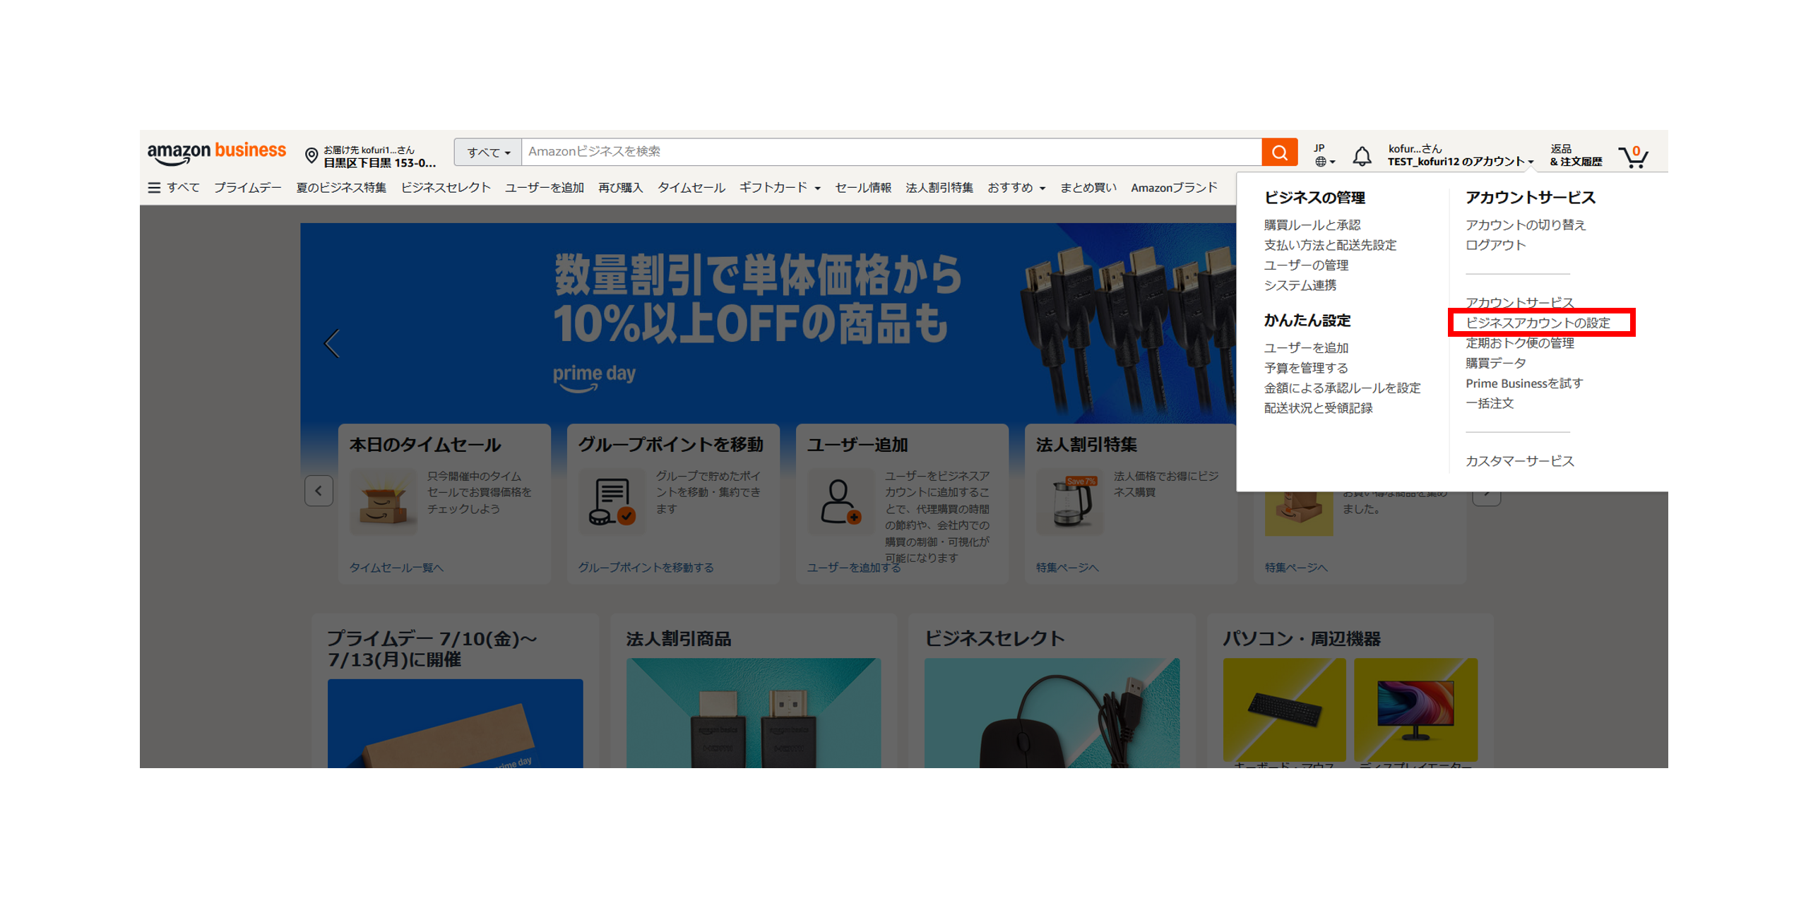
Task: Click the 法人割引商品 HDMI product image
Action: coord(753,712)
